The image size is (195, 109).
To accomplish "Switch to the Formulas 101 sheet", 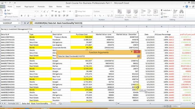I will [13, 104].
